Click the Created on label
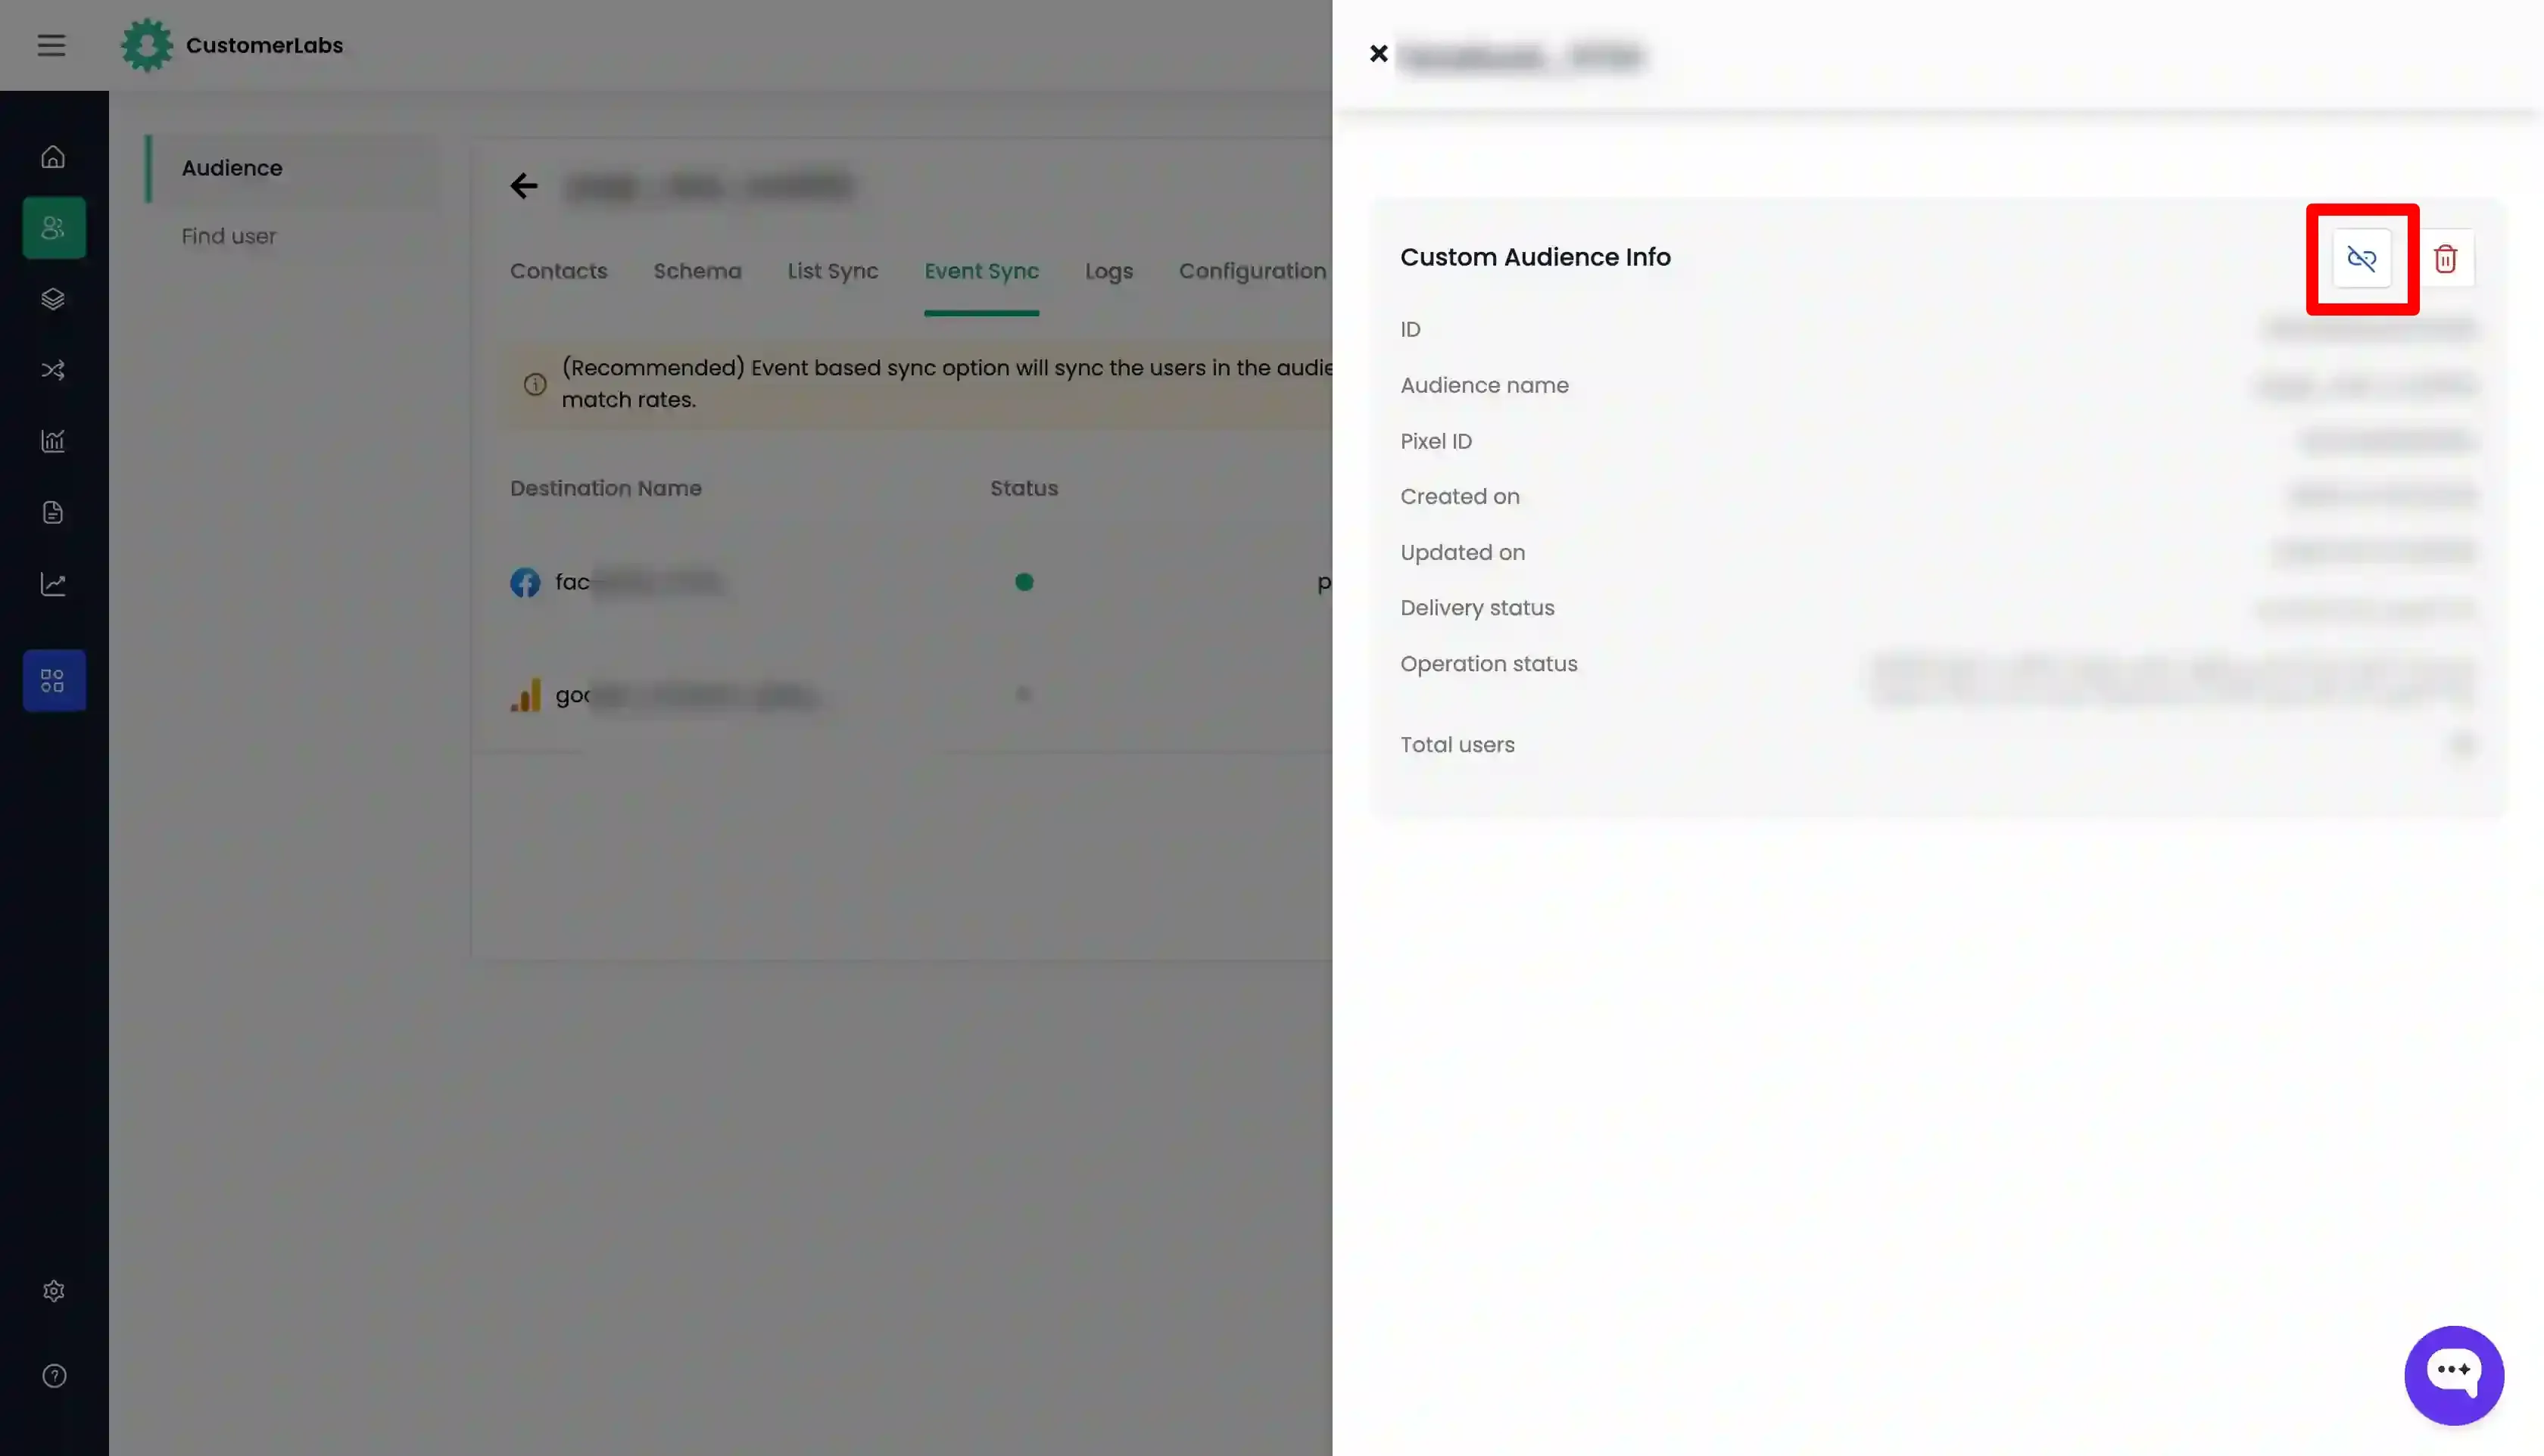The height and width of the screenshot is (1456, 2544). [1460, 497]
